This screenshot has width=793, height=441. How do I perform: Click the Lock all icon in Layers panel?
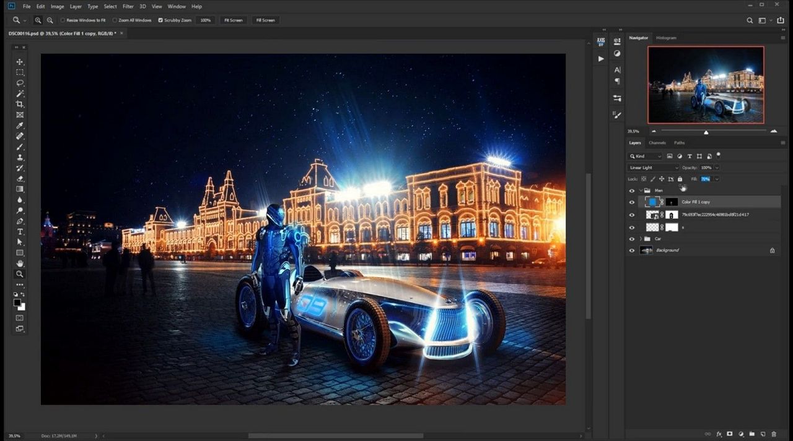(680, 179)
